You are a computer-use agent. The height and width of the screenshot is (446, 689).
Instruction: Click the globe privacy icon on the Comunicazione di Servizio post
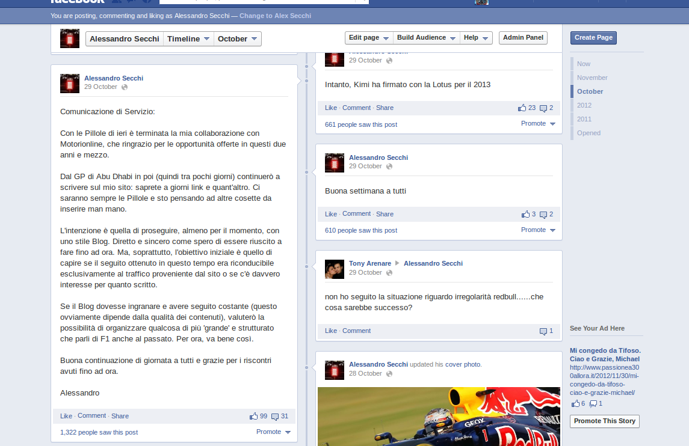(x=125, y=87)
